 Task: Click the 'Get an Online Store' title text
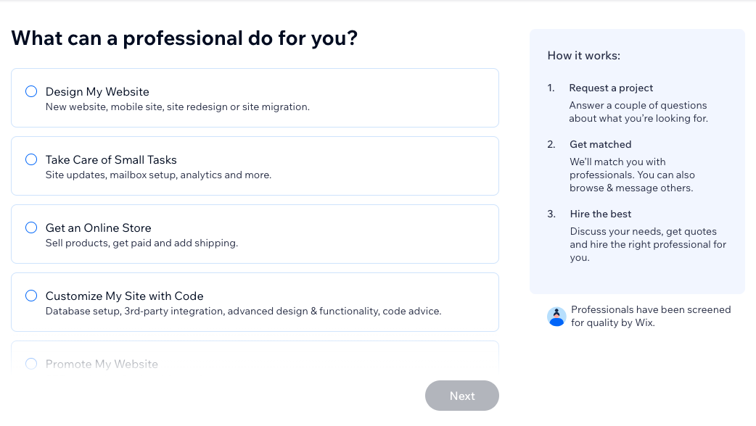pyautogui.click(x=98, y=227)
